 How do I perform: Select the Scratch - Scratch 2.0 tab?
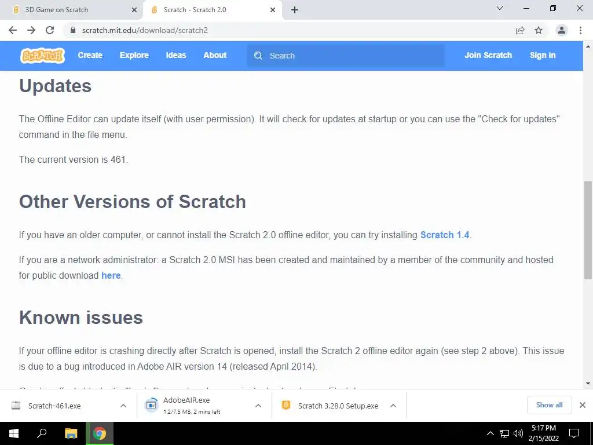(x=212, y=10)
